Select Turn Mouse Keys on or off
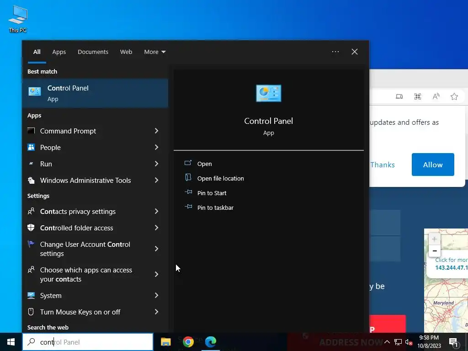This screenshot has width=468, height=351. [x=95, y=312]
